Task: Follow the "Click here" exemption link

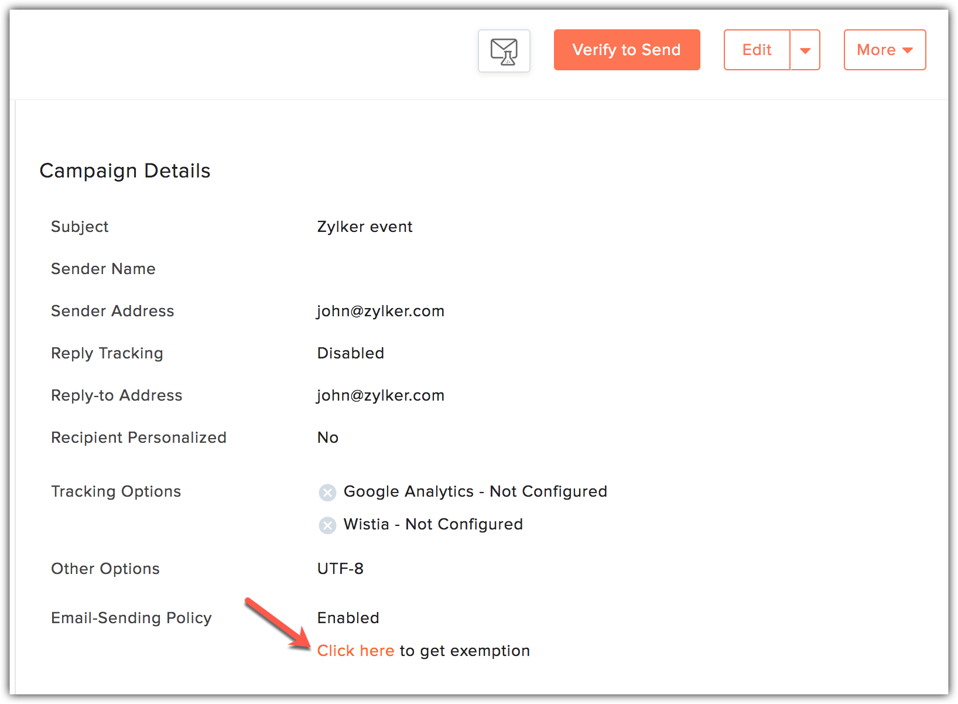Action: tap(355, 651)
